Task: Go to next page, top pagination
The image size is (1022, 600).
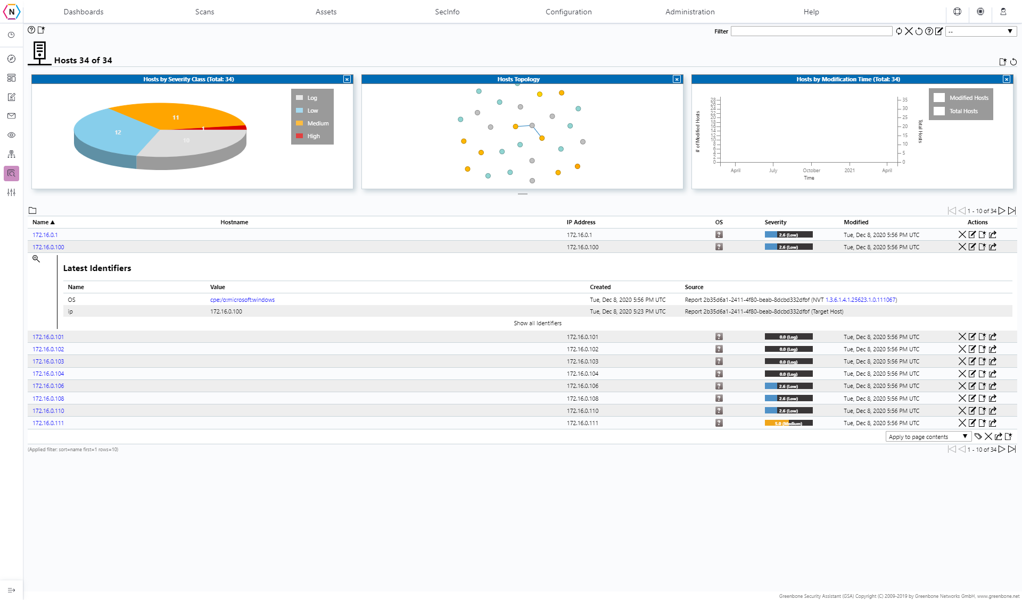Action: (x=1002, y=211)
